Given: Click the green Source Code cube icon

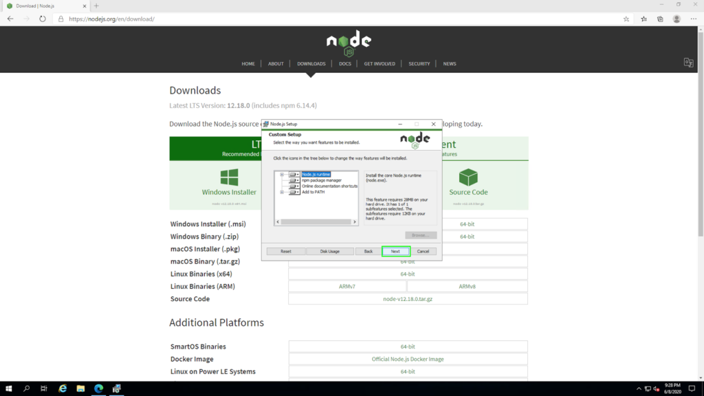Looking at the screenshot, I should pyautogui.click(x=468, y=177).
